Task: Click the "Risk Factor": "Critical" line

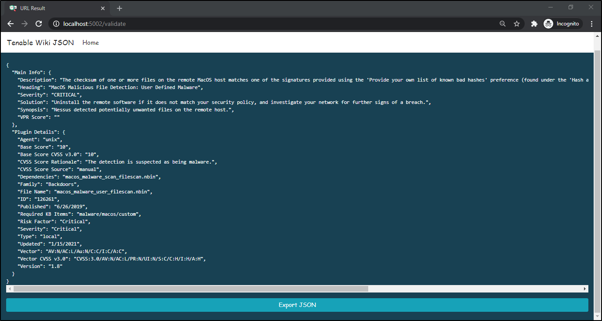Action: click(54, 221)
